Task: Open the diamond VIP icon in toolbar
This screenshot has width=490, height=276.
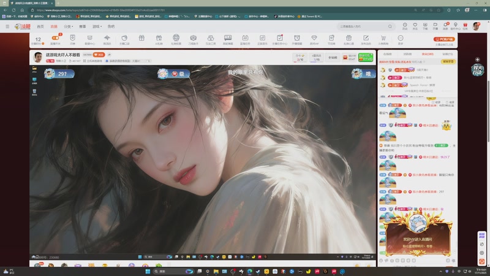Action: tap(314, 39)
